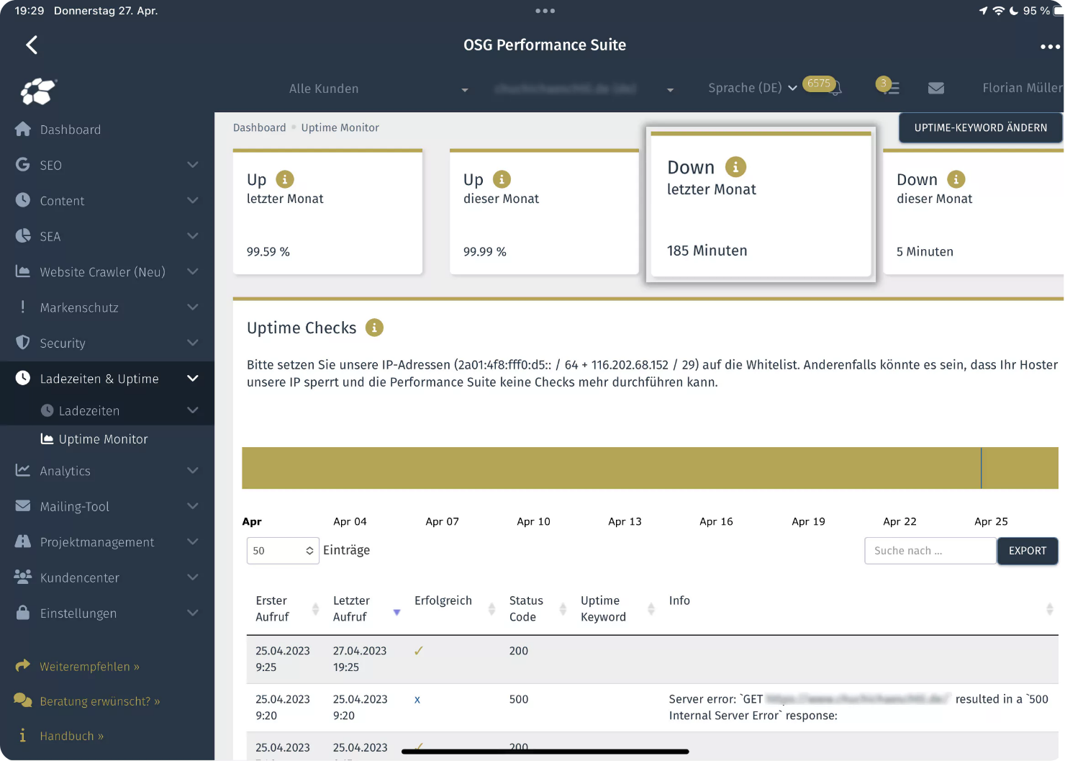Click the '99.59 %' value
Image resolution: width=1065 pixels, height=761 pixels.
(268, 252)
